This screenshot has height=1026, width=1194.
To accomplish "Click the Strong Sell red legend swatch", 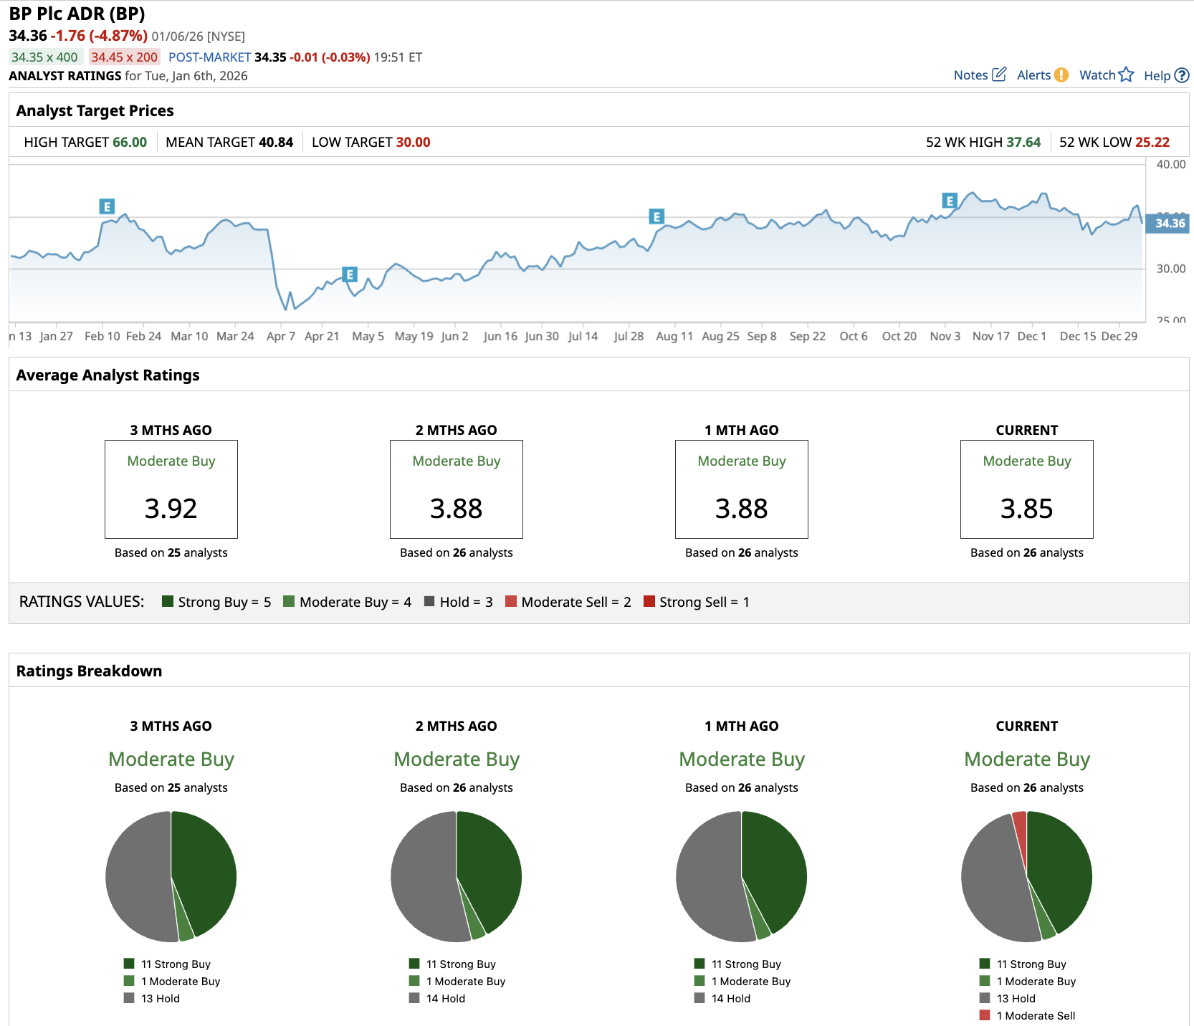I will pyautogui.click(x=649, y=601).
